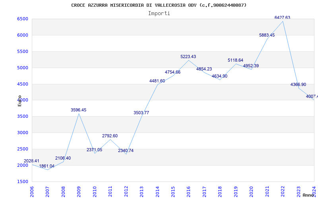This screenshot has width=318, height=199.
Task: Click the data value 1861.04
Action: tap(47, 166)
